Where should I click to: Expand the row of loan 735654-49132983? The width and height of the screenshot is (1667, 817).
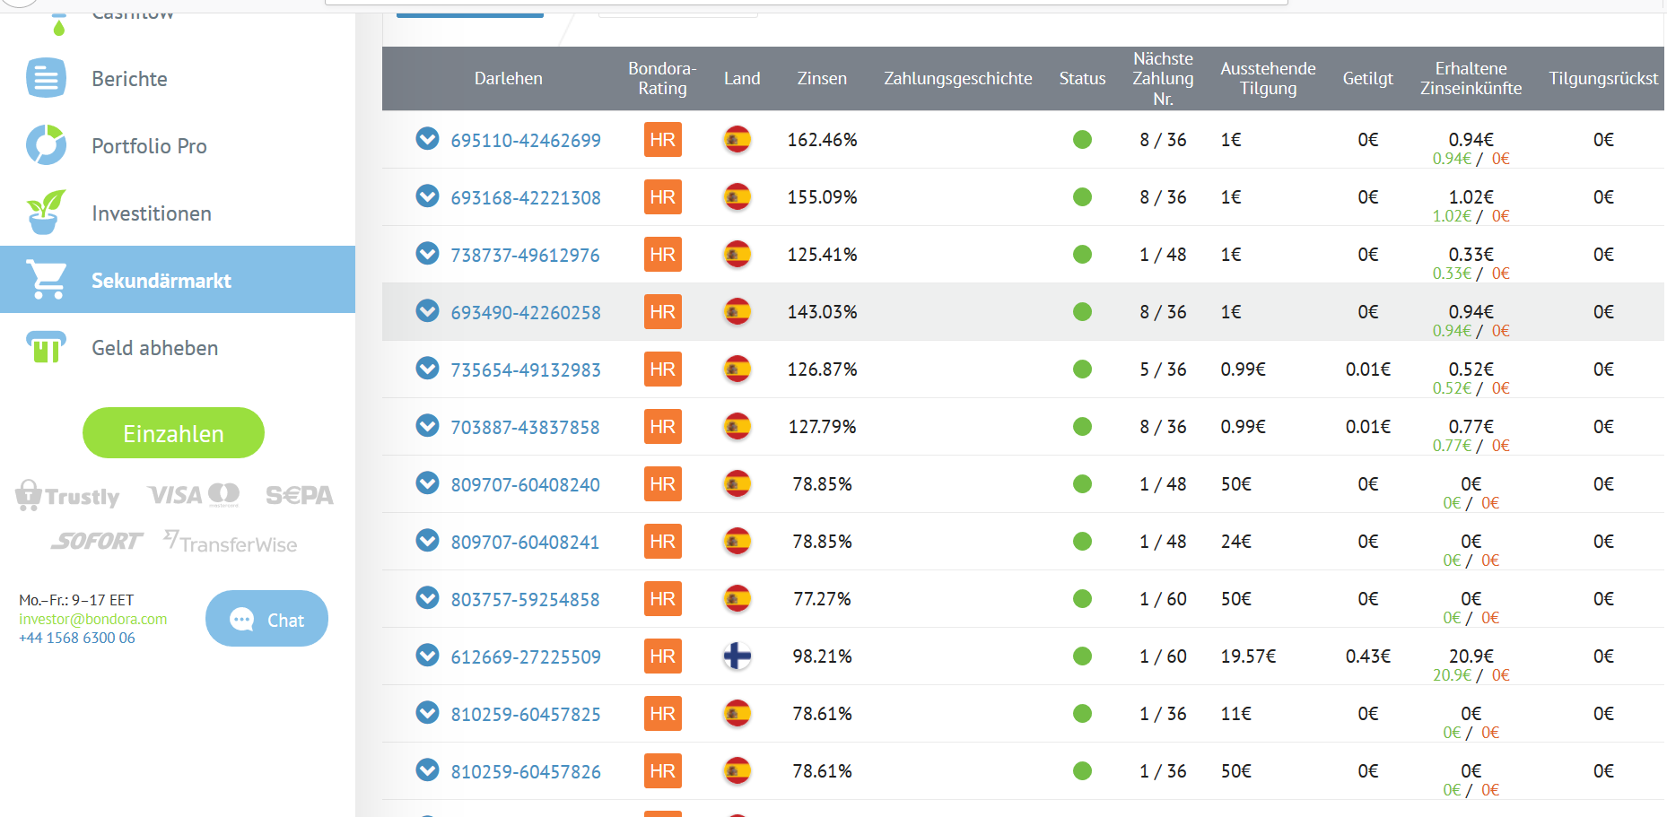[427, 369]
